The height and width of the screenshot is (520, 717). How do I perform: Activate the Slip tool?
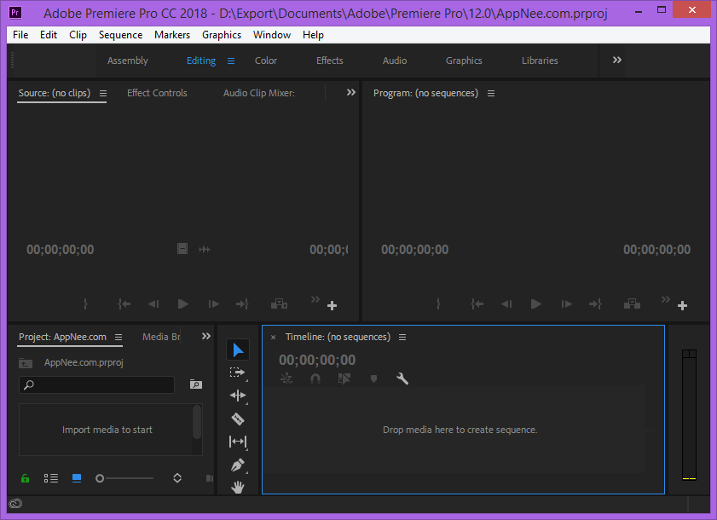point(238,442)
